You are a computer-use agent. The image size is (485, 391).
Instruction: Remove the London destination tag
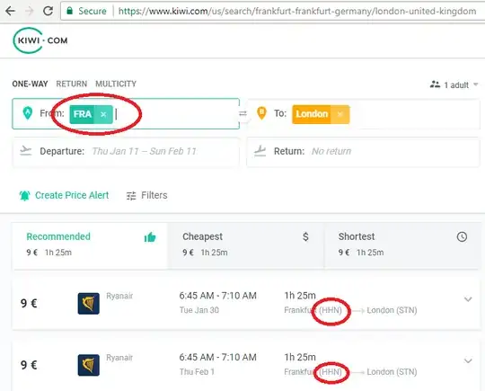click(x=340, y=114)
